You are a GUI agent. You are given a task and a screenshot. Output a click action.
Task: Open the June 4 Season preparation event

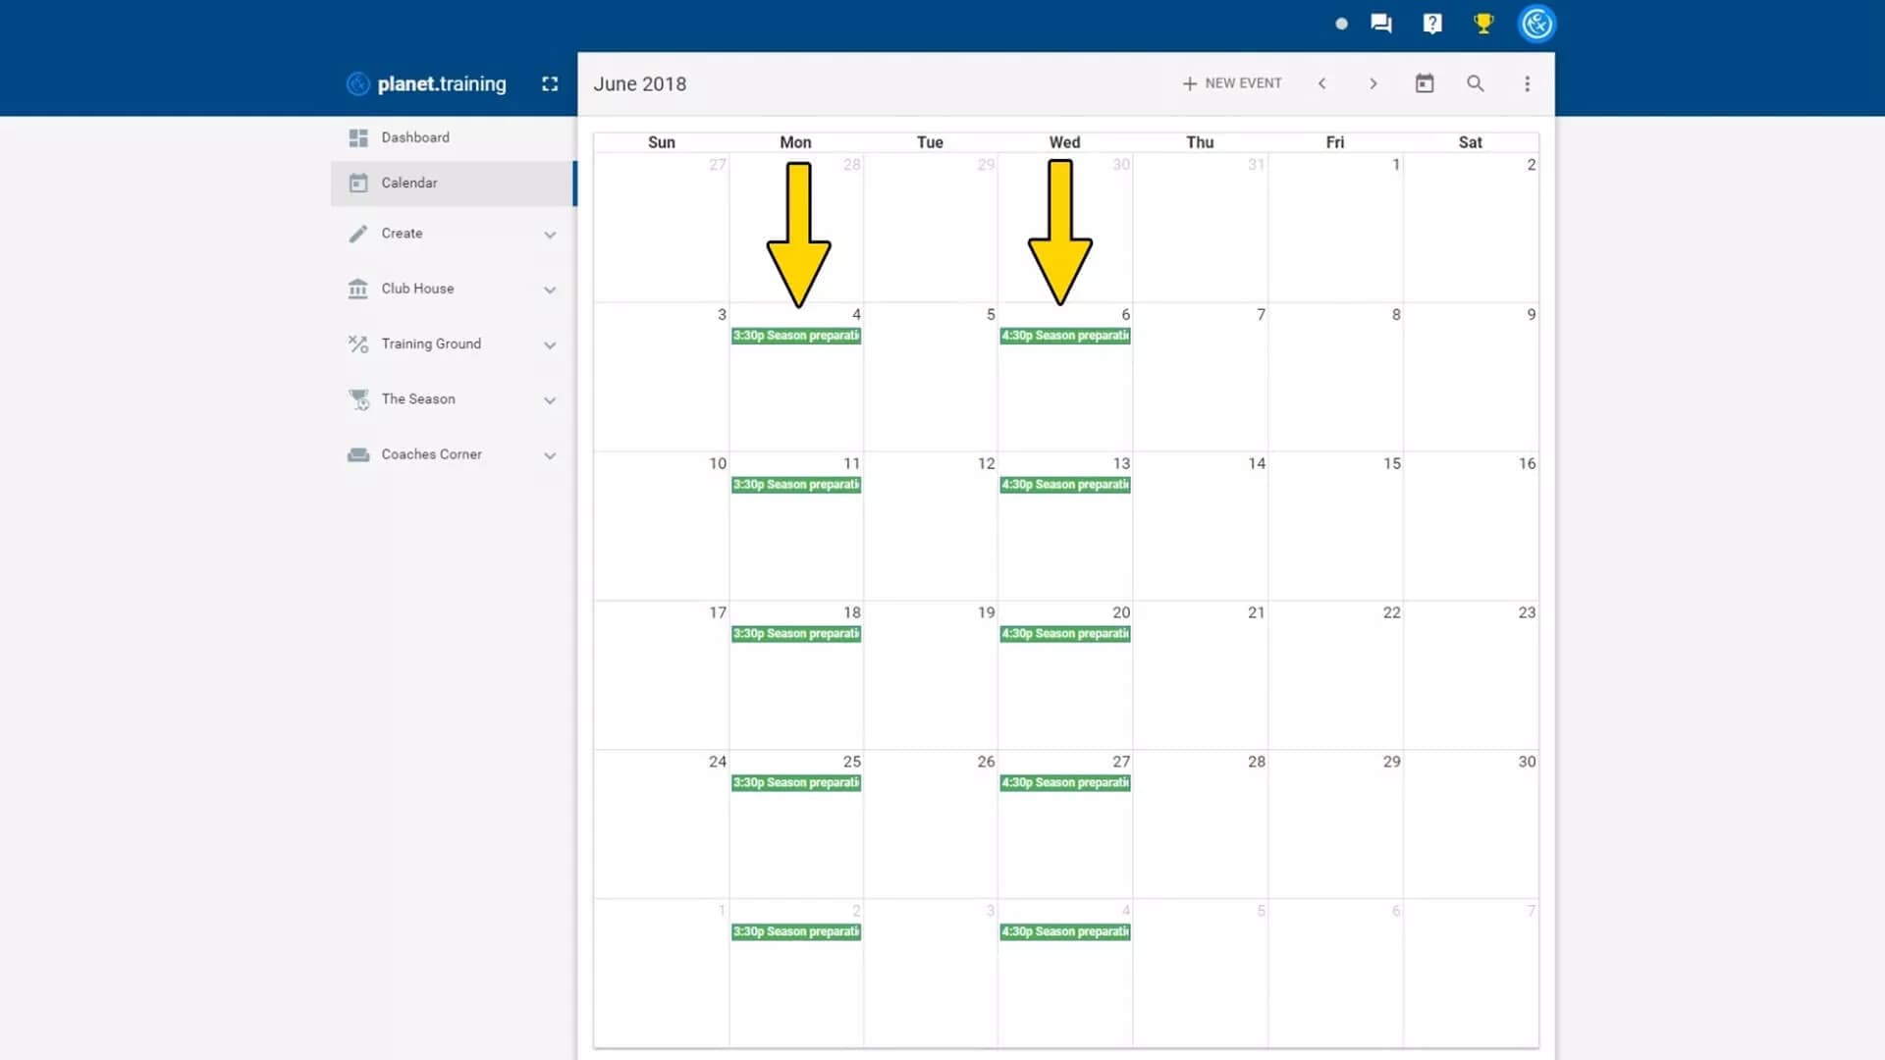click(796, 336)
